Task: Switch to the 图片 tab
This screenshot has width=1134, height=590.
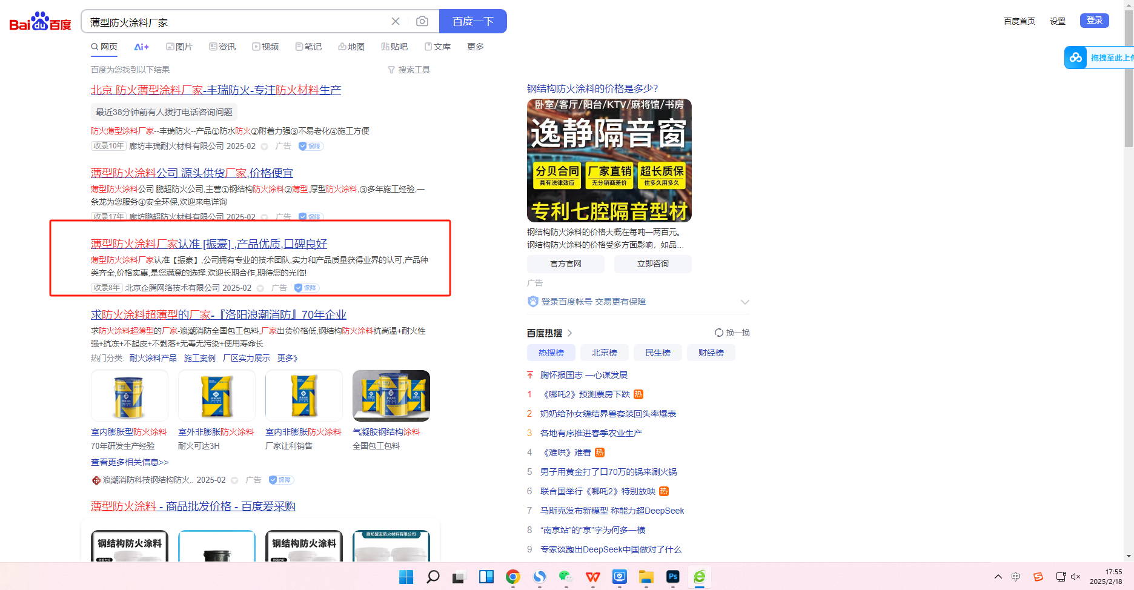Action: (179, 47)
